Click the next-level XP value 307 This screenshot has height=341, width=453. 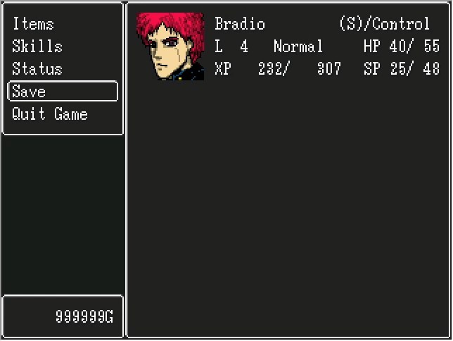[x=329, y=68]
